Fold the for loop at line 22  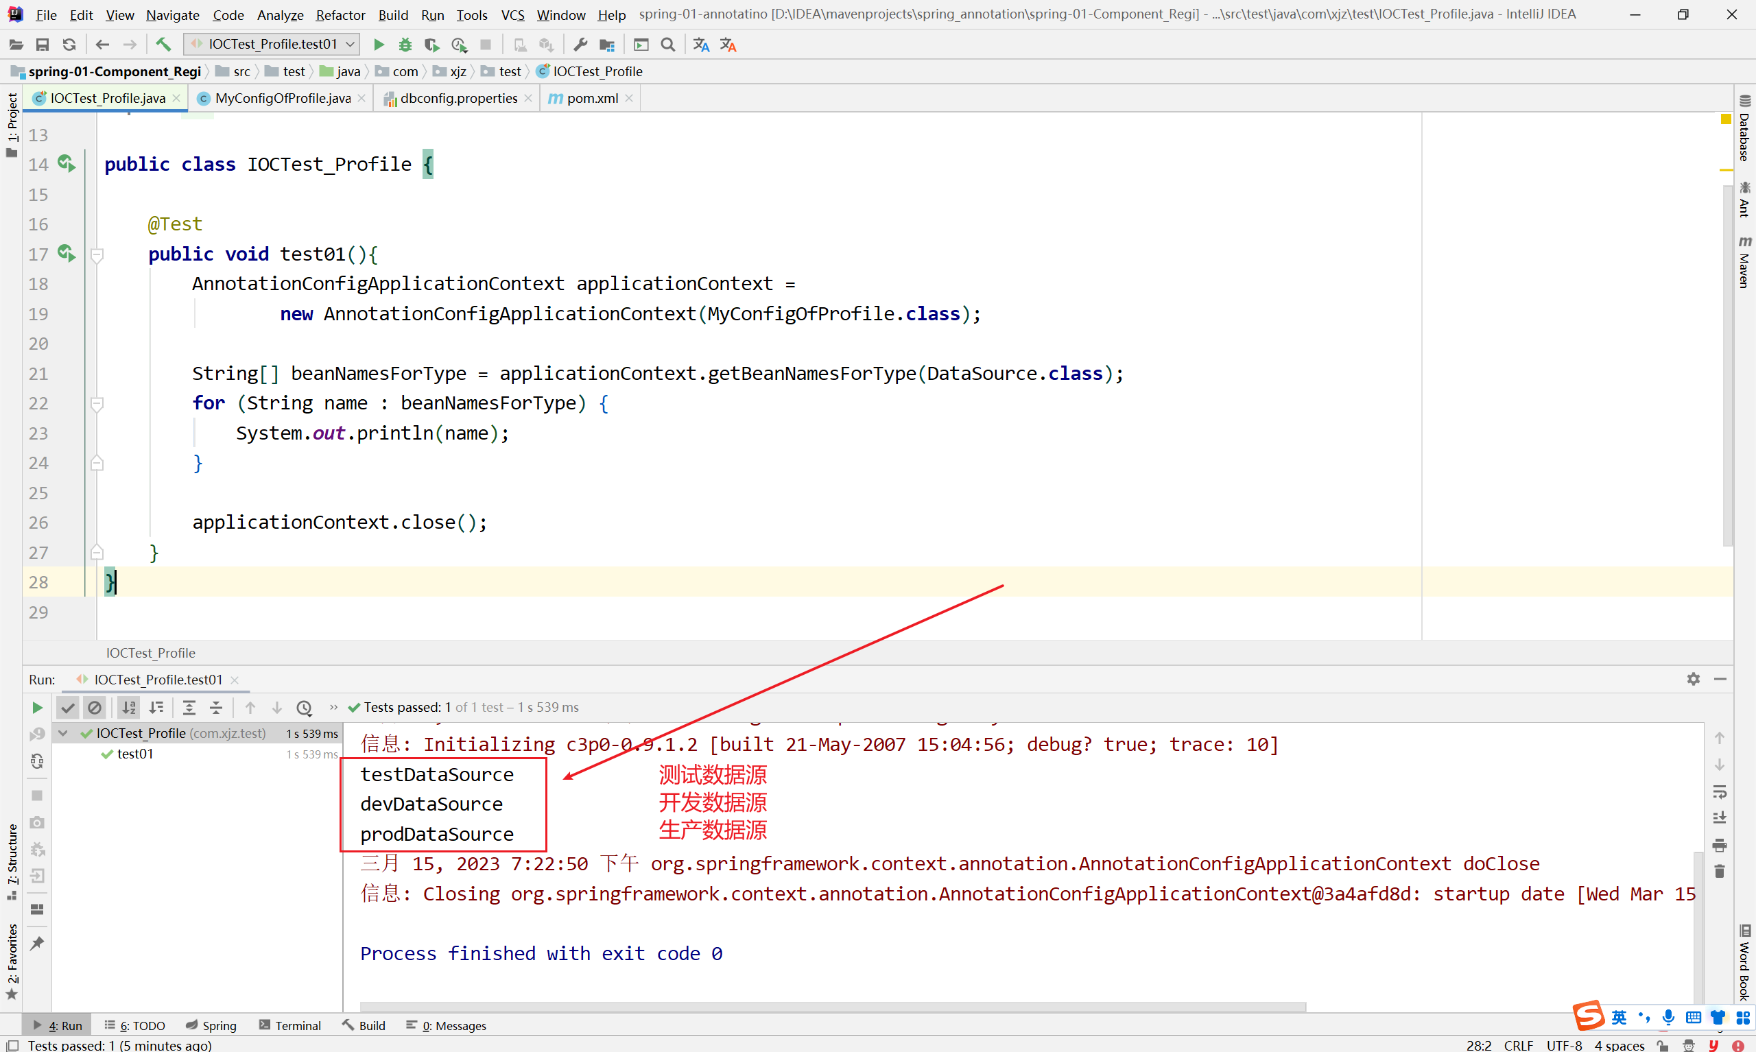tap(97, 403)
